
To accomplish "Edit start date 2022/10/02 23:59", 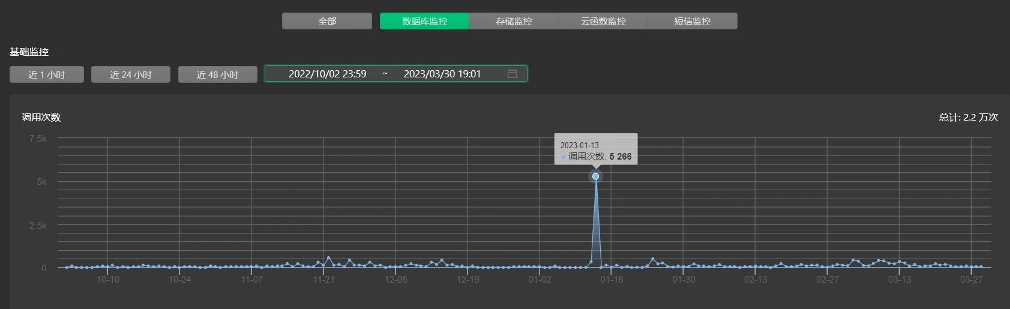I will click(x=328, y=74).
